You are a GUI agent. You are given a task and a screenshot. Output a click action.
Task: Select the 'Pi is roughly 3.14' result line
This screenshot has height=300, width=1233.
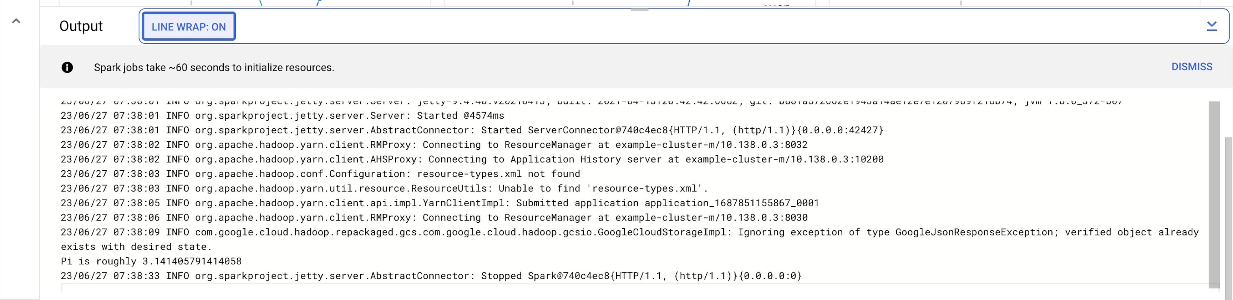151,261
